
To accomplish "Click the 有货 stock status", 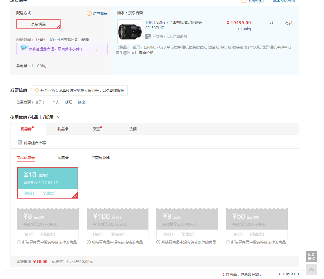I will coord(289,23).
